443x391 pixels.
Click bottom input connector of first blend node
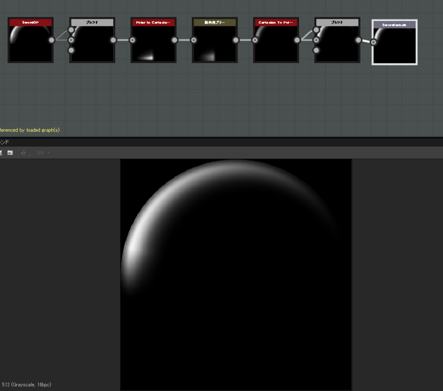point(71,50)
